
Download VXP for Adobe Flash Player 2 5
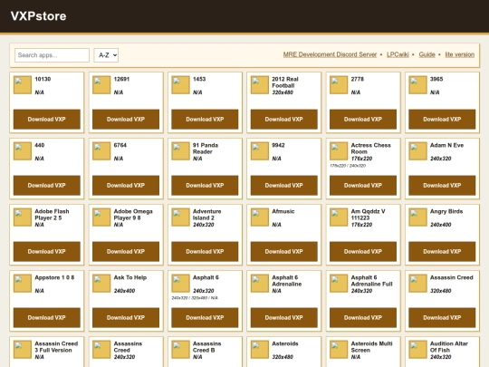click(47, 252)
